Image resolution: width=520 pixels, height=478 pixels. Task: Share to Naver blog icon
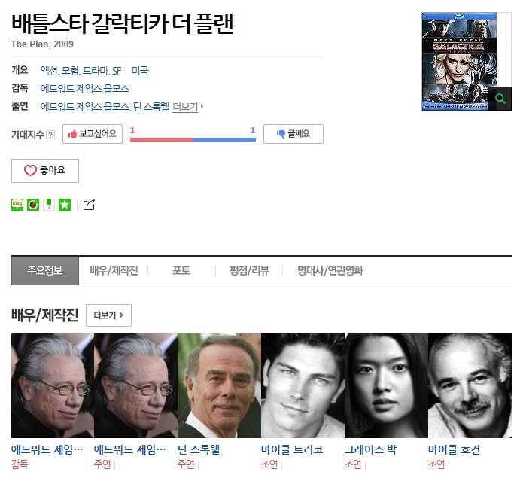[17, 205]
